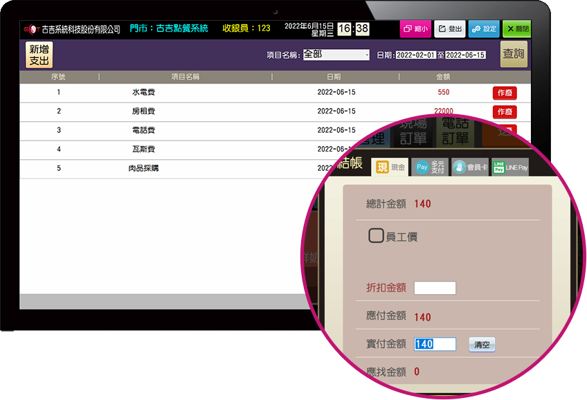Select the LINE Pay payment tab
The height and width of the screenshot is (400, 587).
point(510,167)
